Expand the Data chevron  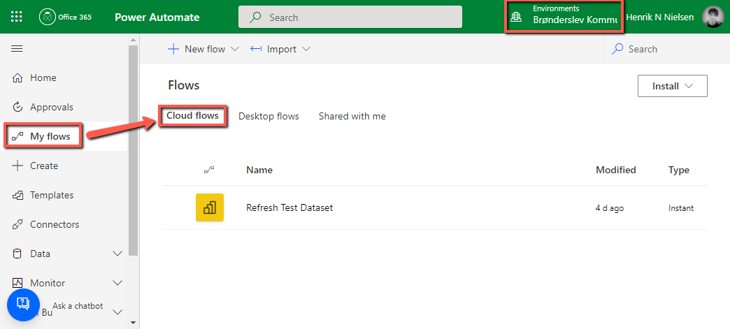pyautogui.click(x=117, y=254)
